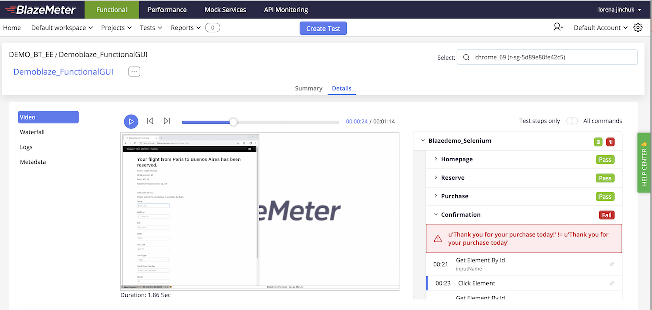Select Logs in the side menu
Image resolution: width=652 pixels, height=310 pixels.
tap(26, 147)
